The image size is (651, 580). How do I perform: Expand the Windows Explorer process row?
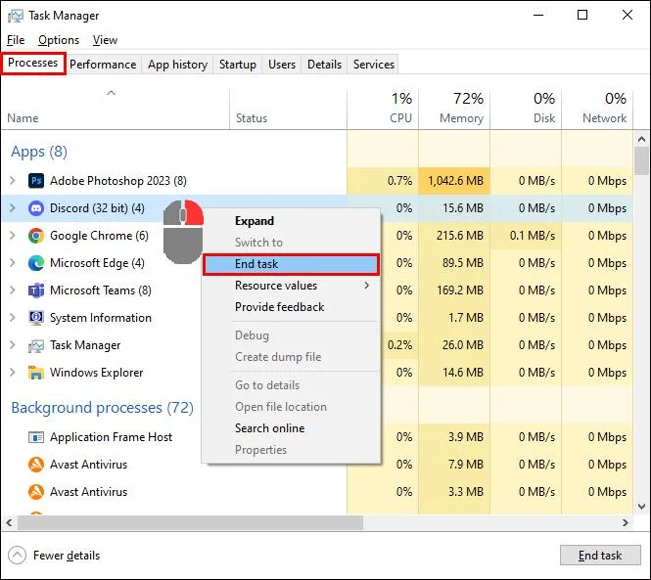coord(13,373)
